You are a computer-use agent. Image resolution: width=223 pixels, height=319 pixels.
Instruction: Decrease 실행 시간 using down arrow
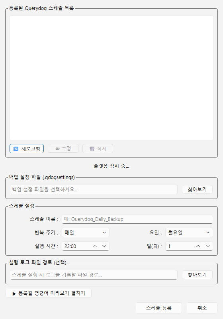tap(104, 246)
